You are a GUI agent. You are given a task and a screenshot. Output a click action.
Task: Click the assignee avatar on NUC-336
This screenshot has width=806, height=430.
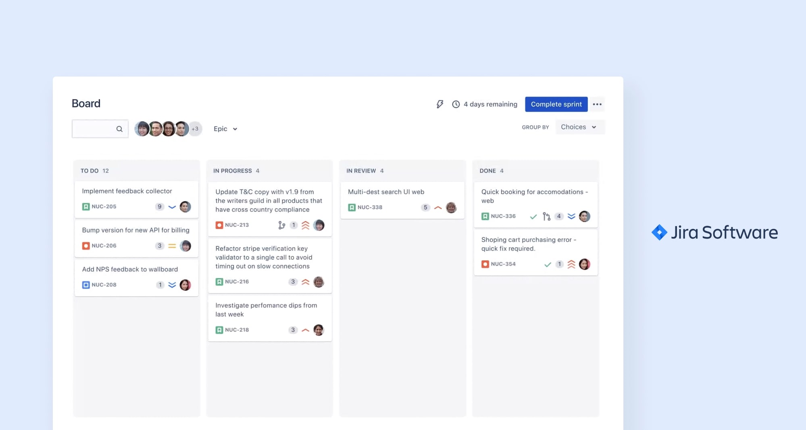(585, 216)
